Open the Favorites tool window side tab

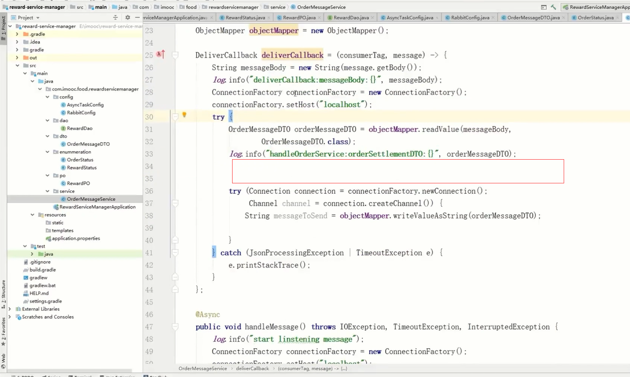4,332
